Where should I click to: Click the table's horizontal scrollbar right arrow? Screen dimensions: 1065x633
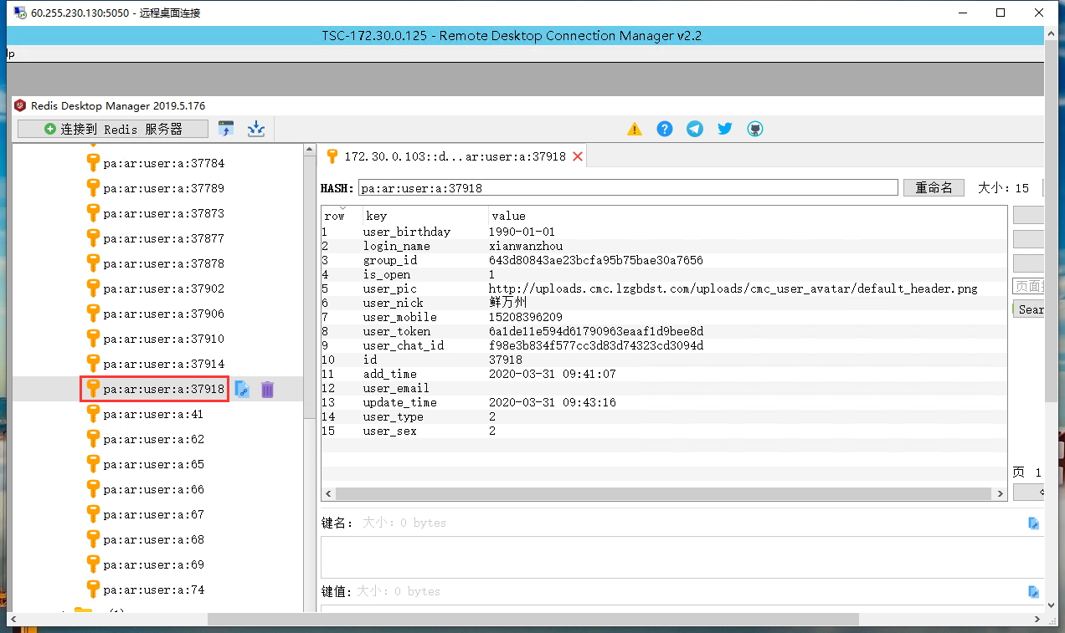pos(1001,494)
